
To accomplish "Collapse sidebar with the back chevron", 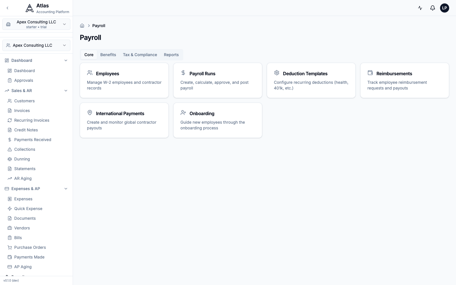I will [7, 8].
